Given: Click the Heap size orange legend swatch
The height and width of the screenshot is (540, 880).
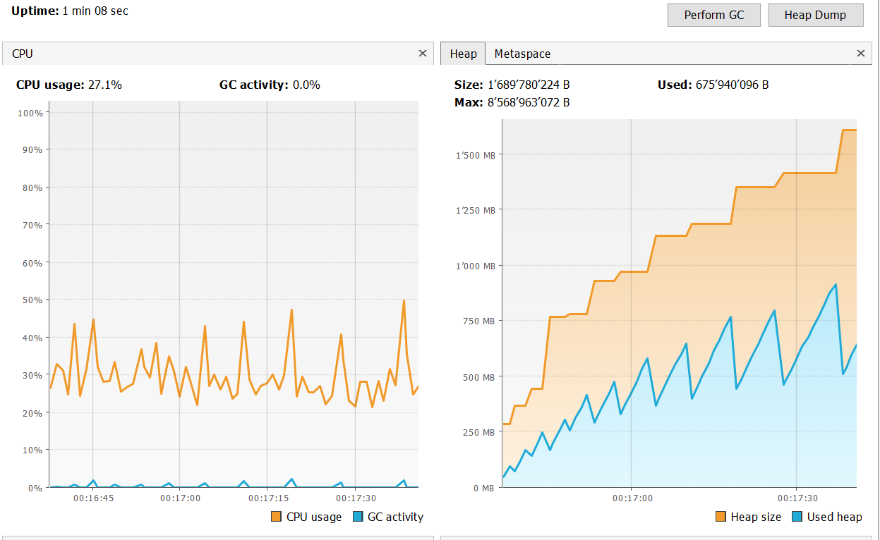Looking at the screenshot, I should tap(721, 517).
